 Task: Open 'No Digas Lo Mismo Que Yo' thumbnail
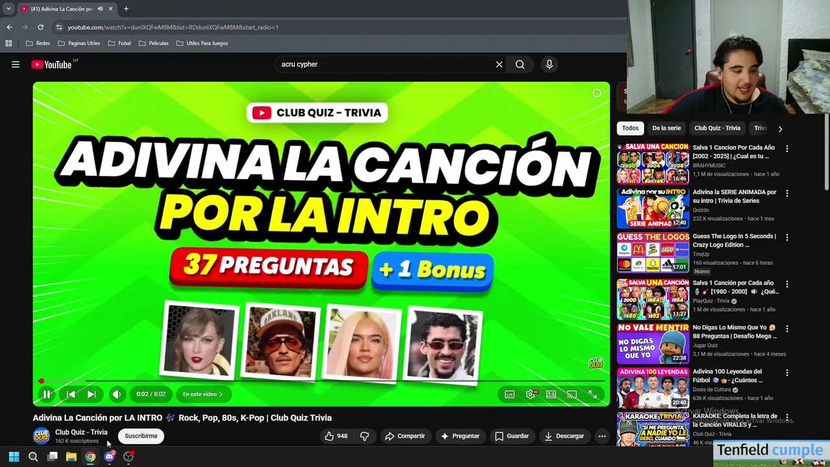[652, 344]
